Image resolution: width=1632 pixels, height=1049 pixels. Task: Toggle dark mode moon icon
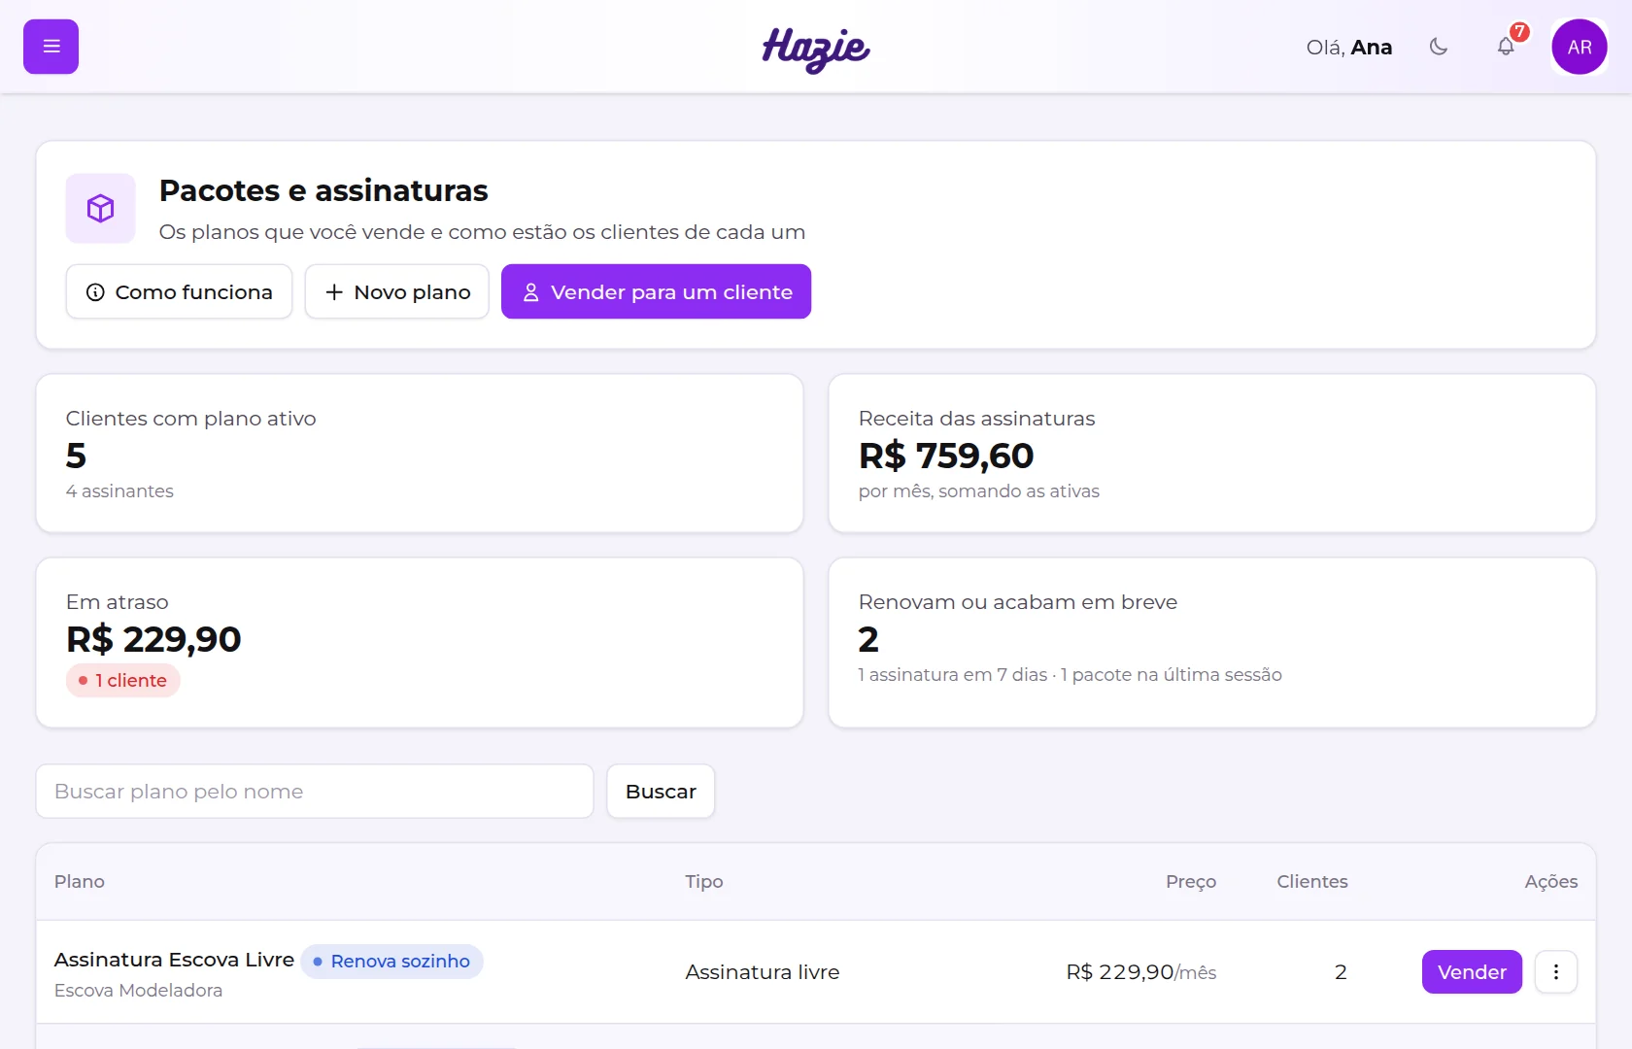pos(1439,47)
